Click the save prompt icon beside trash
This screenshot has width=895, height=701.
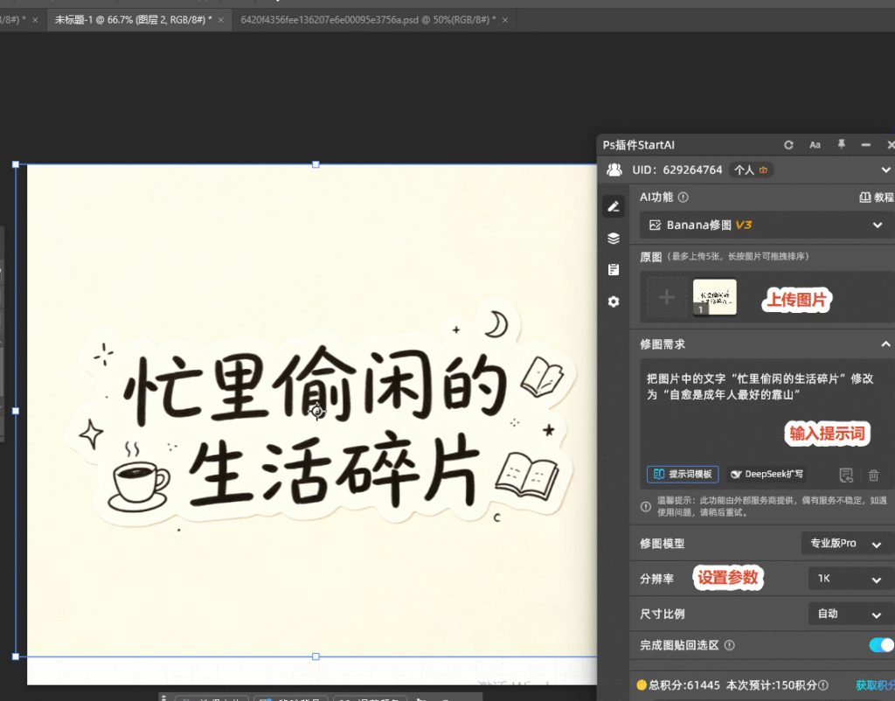tap(846, 475)
